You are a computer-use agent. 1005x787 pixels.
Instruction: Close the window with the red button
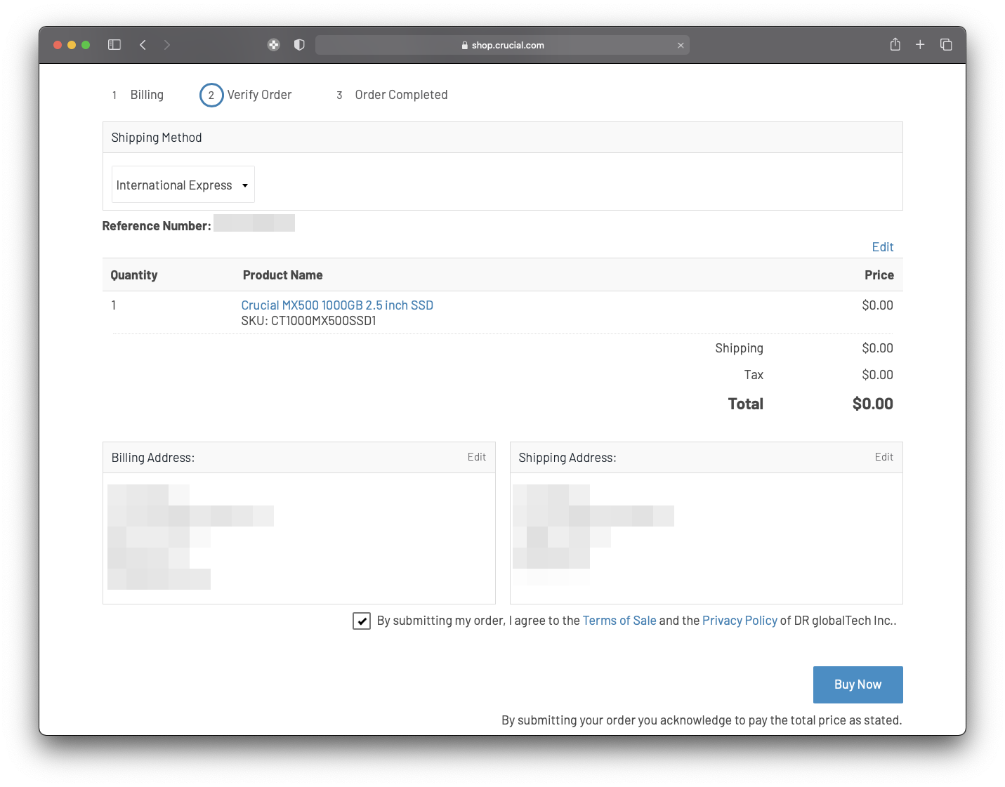58,45
